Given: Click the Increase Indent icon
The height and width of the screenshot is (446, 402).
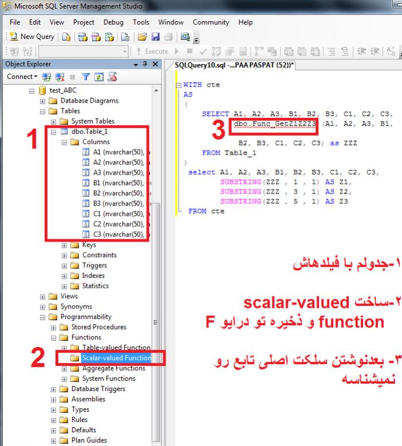Looking at the screenshot, I should [x=375, y=52].
